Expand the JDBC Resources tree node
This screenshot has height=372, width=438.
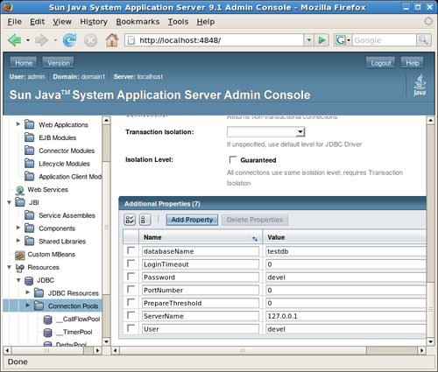28,291
